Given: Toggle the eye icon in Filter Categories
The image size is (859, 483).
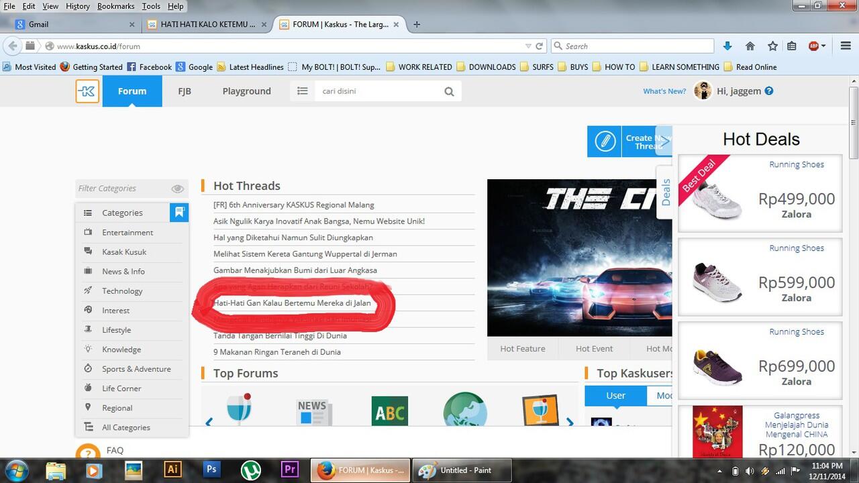Looking at the screenshot, I should click(x=177, y=189).
